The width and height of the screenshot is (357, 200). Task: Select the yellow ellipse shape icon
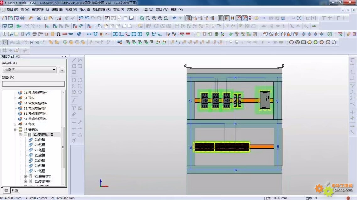point(309,42)
